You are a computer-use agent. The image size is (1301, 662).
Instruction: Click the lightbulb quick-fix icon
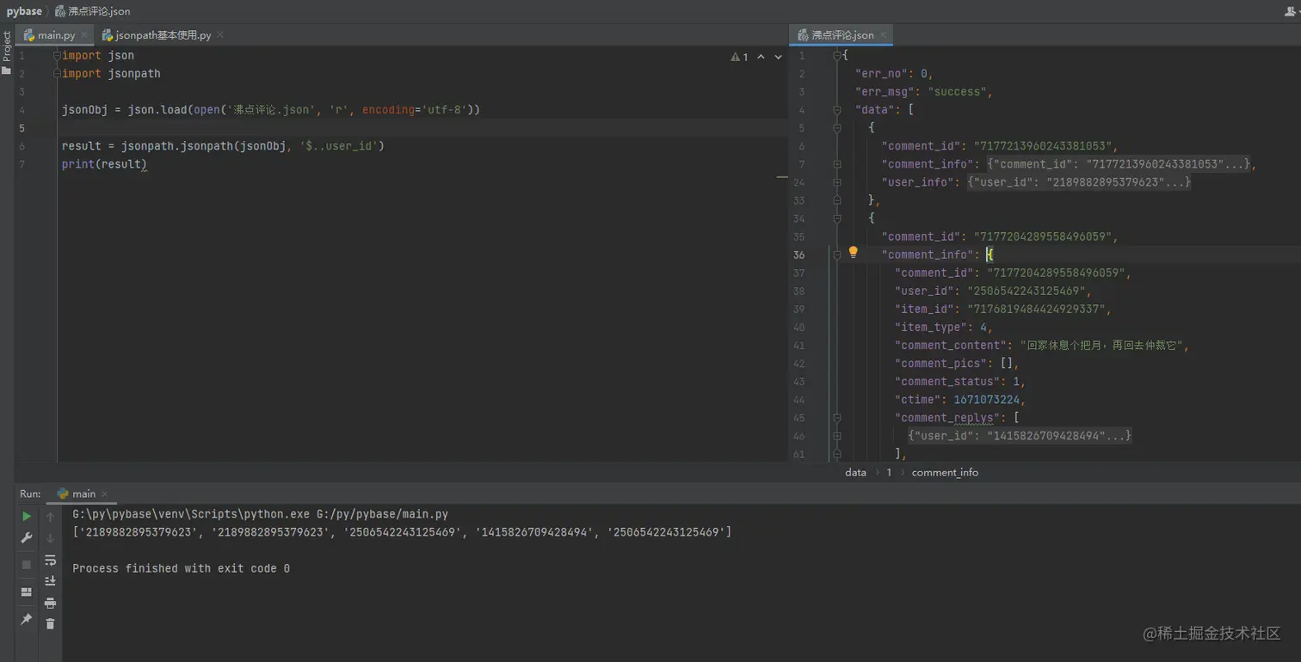click(x=854, y=253)
